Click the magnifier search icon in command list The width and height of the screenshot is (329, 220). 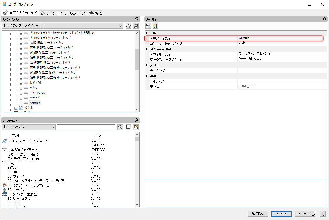coord(120,127)
